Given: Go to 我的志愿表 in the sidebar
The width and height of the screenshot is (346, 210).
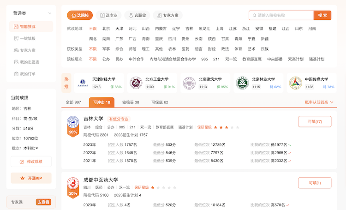Looking at the screenshot, I should (30, 62).
